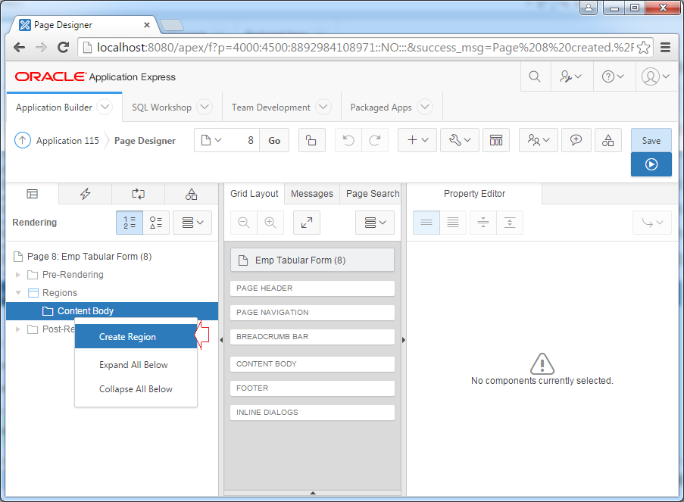This screenshot has height=502, width=684.
Task: Click the Redo icon
Action: [375, 140]
